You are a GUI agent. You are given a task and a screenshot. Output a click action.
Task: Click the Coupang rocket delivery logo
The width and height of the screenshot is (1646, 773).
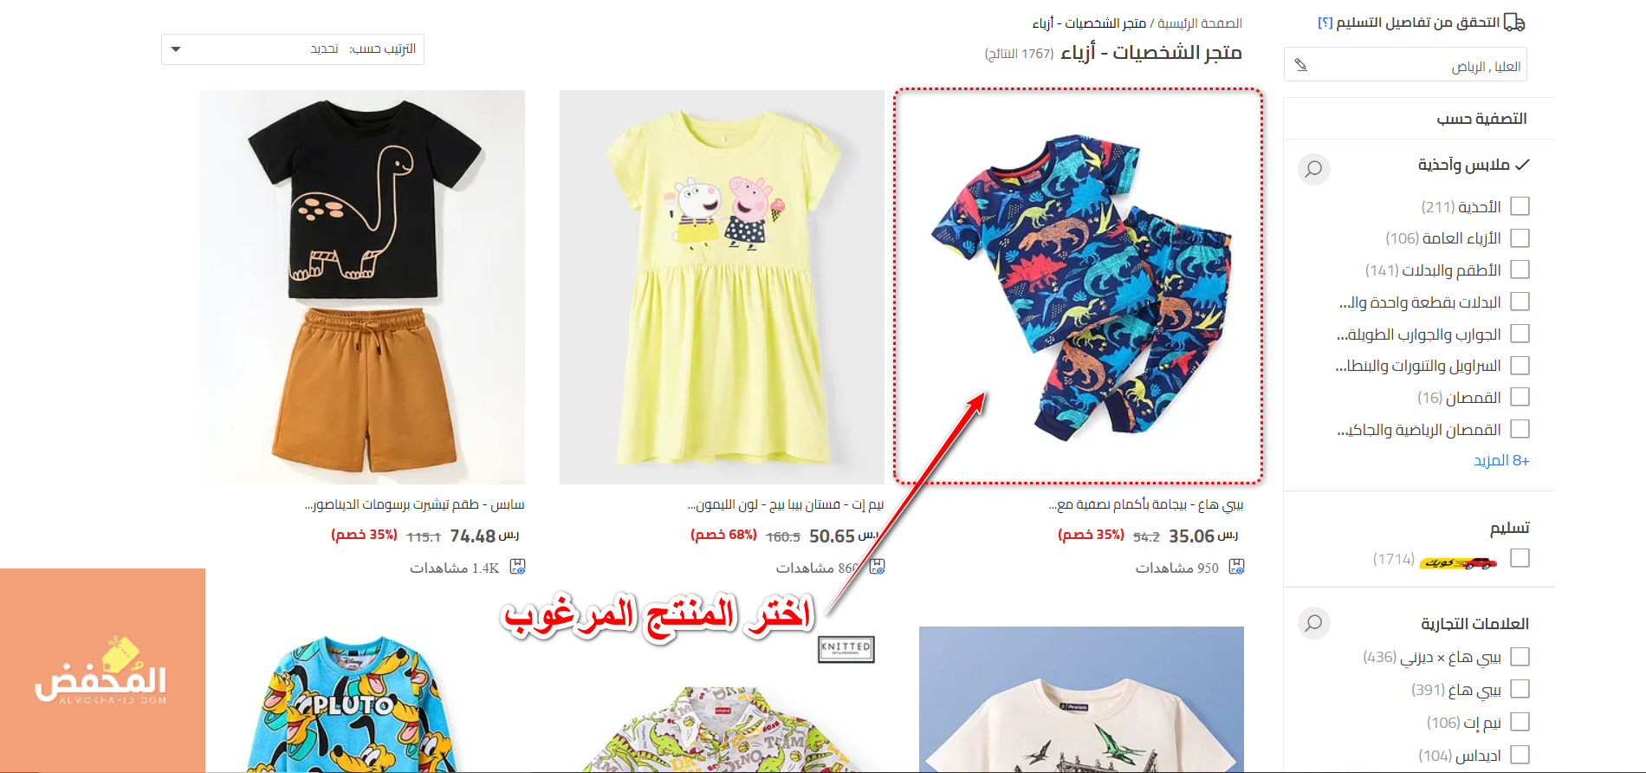pyautogui.click(x=1459, y=562)
